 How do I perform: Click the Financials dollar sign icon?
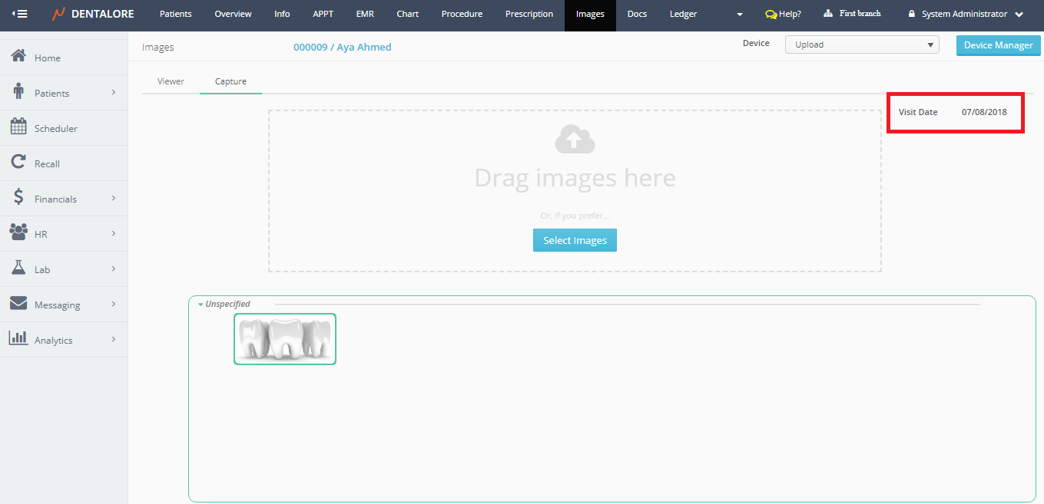(18, 199)
